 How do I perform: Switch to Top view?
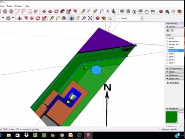(x=128, y=12)
